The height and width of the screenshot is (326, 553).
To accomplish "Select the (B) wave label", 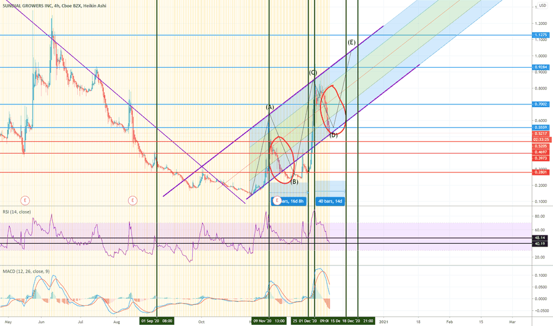I will (x=294, y=182).
